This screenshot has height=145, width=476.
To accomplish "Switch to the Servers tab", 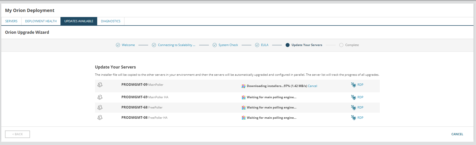I will coord(11,21).
